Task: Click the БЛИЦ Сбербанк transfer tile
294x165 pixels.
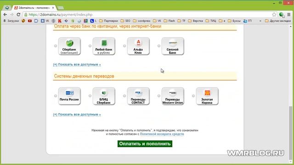Action: pos(104,96)
